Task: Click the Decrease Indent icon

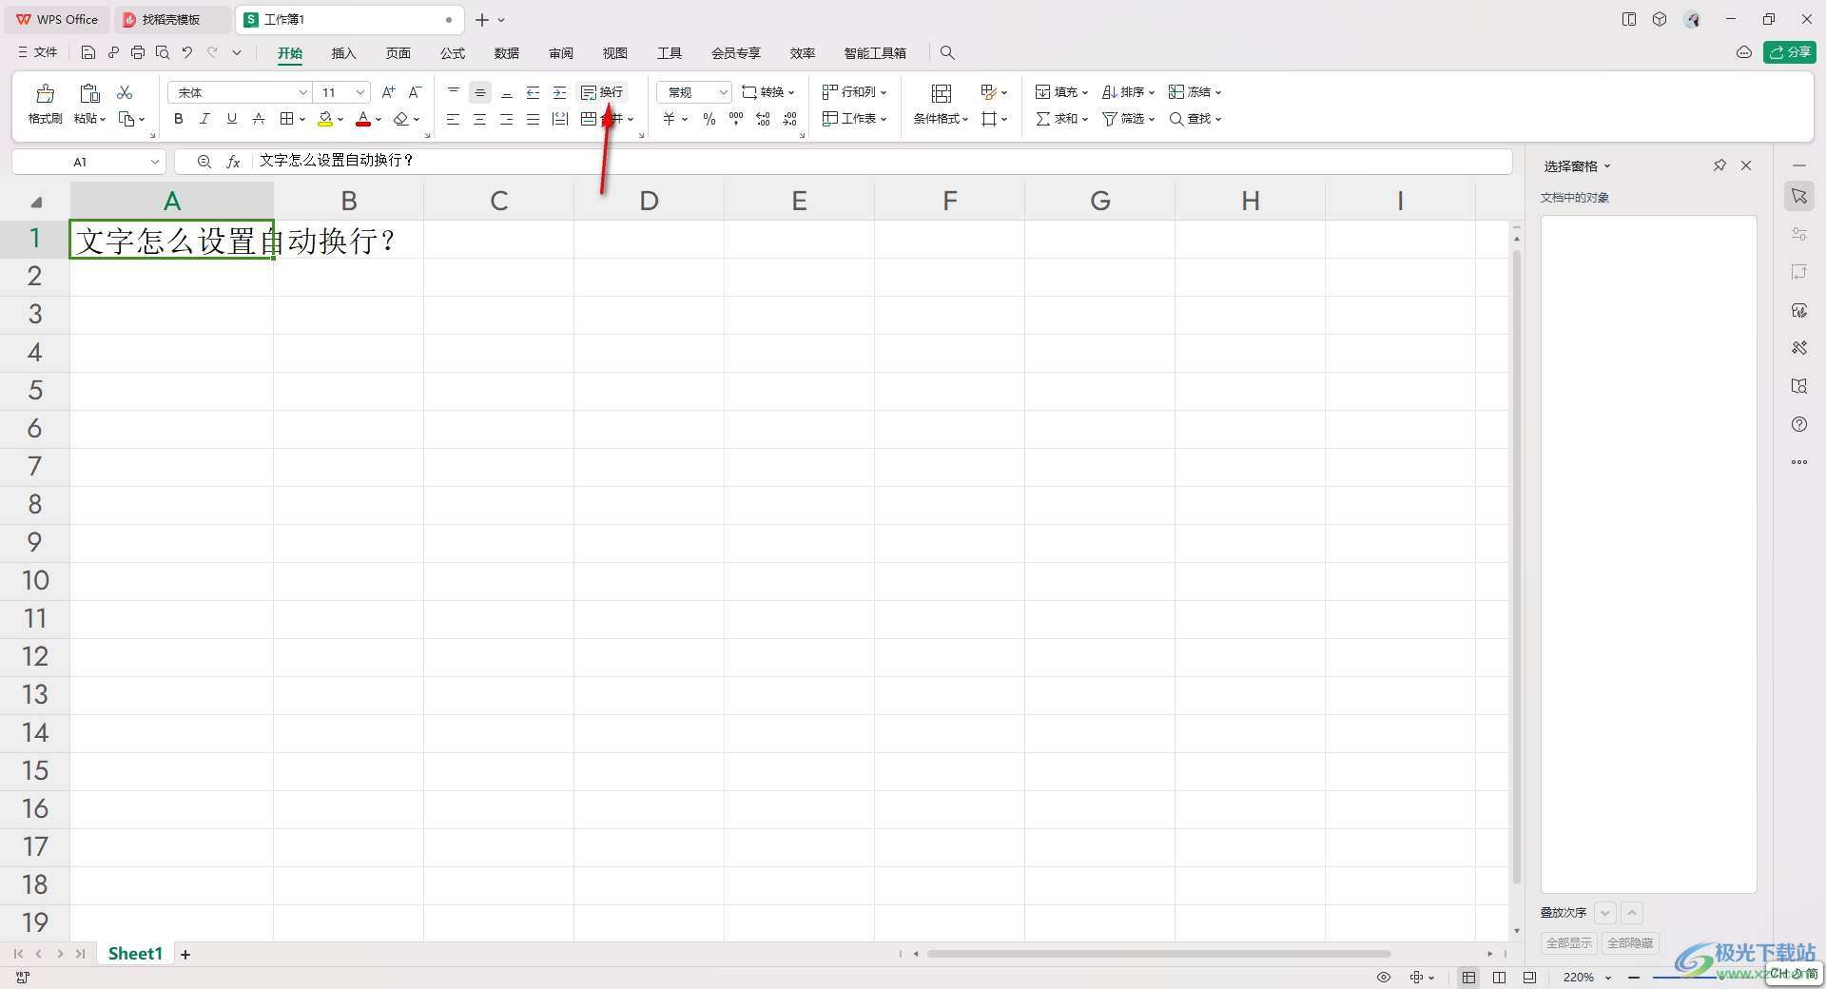Action: pyautogui.click(x=534, y=92)
